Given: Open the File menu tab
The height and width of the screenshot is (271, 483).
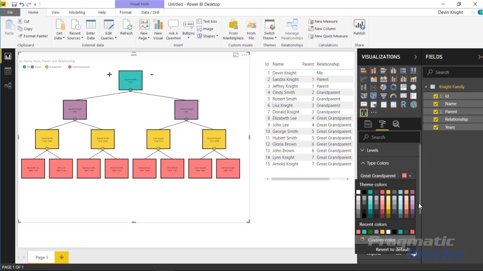Looking at the screenshot, I should coord(10,12).
